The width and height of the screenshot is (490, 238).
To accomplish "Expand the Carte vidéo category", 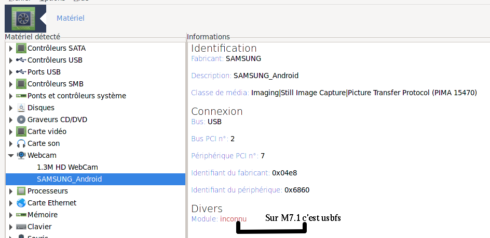I will tap(10, 131).
